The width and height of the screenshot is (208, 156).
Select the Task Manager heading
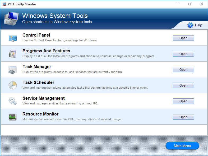click(37, 67)
